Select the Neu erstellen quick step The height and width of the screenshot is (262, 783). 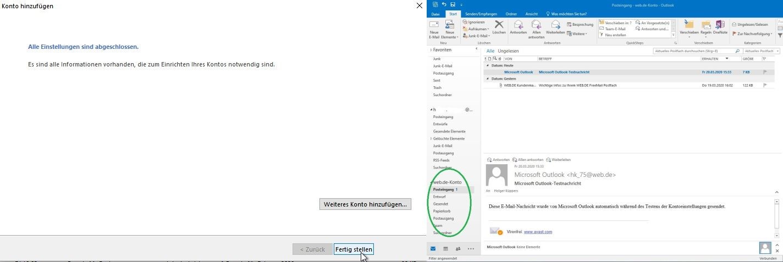tap(613, 35)
